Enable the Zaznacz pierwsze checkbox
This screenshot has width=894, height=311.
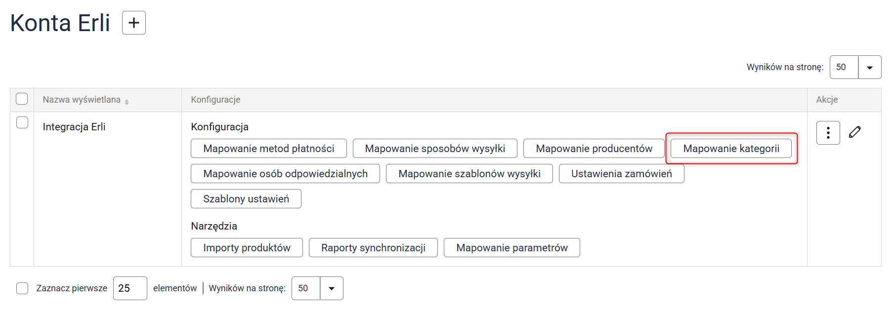pos(22,288)
